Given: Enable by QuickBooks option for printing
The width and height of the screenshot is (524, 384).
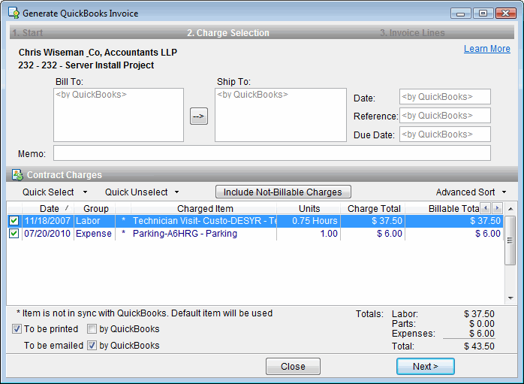Looking at the screenshot, I should 92,329.
